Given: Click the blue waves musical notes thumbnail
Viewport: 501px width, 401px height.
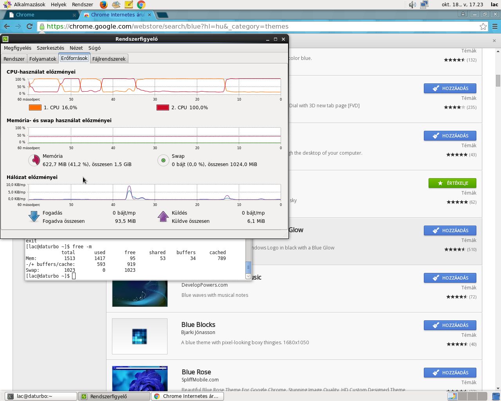Looking at the screenshot, I should click(140, 293).
